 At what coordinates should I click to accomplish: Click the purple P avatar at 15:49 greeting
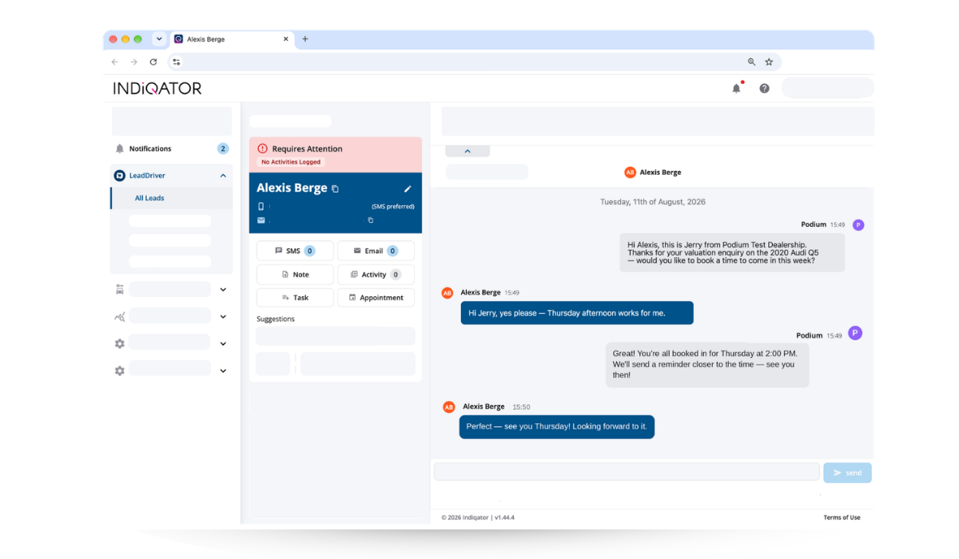pos(858,225)
